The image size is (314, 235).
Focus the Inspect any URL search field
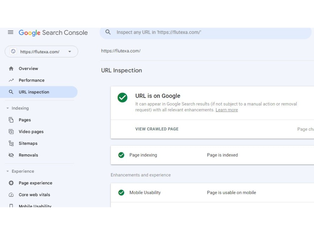click(205, 32)
